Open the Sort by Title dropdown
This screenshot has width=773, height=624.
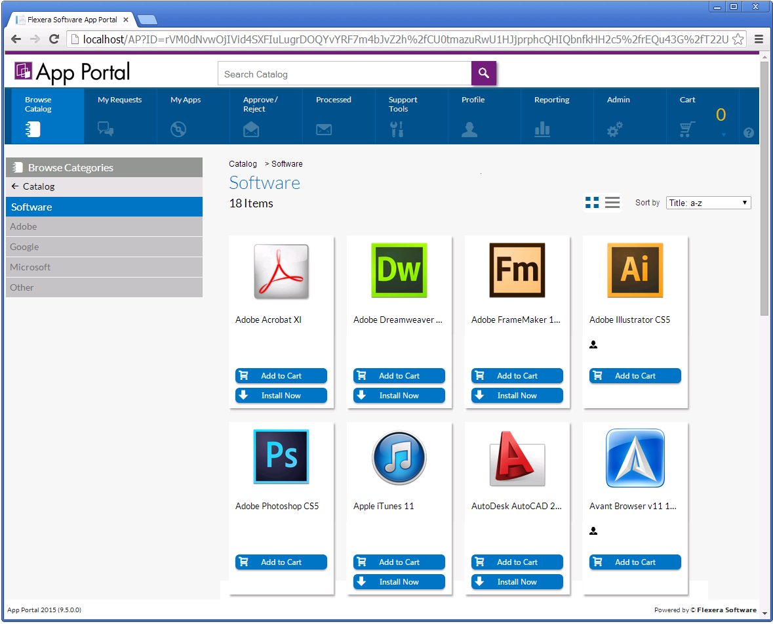(708, 202)
